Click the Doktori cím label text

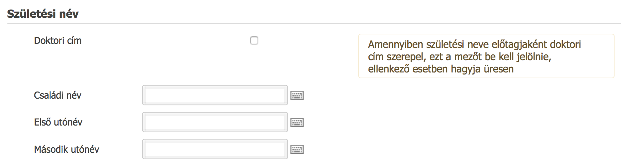point(58,40)
